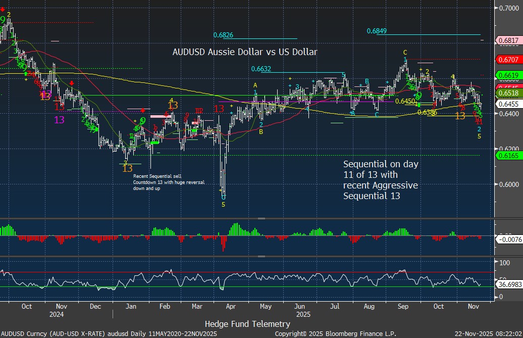Select the 0.6455 current price label
Screen dimensions: 523x338
pyautogui.click(x=507, y=104)
